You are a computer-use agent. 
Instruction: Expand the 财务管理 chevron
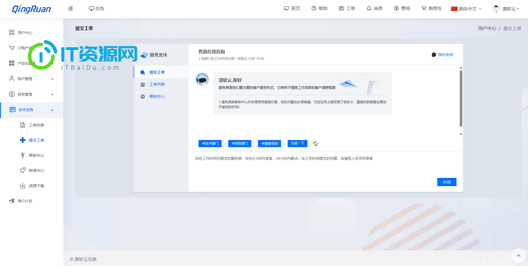click(52, 94)
